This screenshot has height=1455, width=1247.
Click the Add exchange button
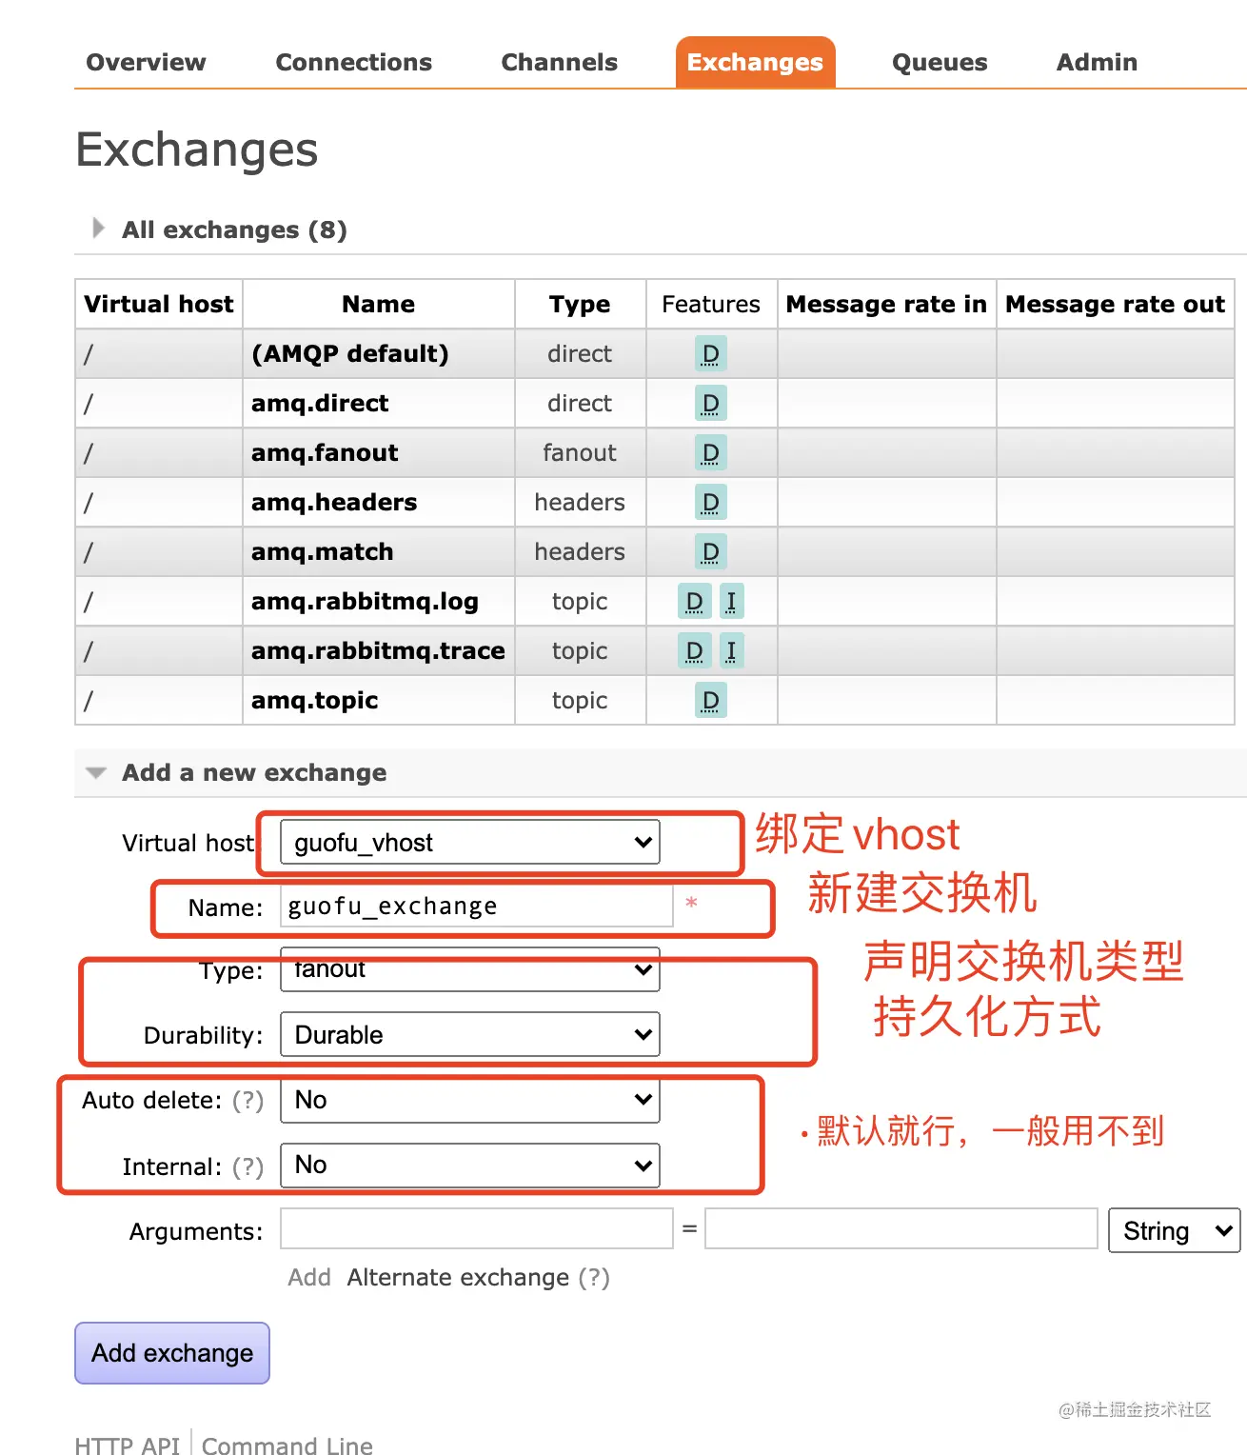(x=172, y=1352)
